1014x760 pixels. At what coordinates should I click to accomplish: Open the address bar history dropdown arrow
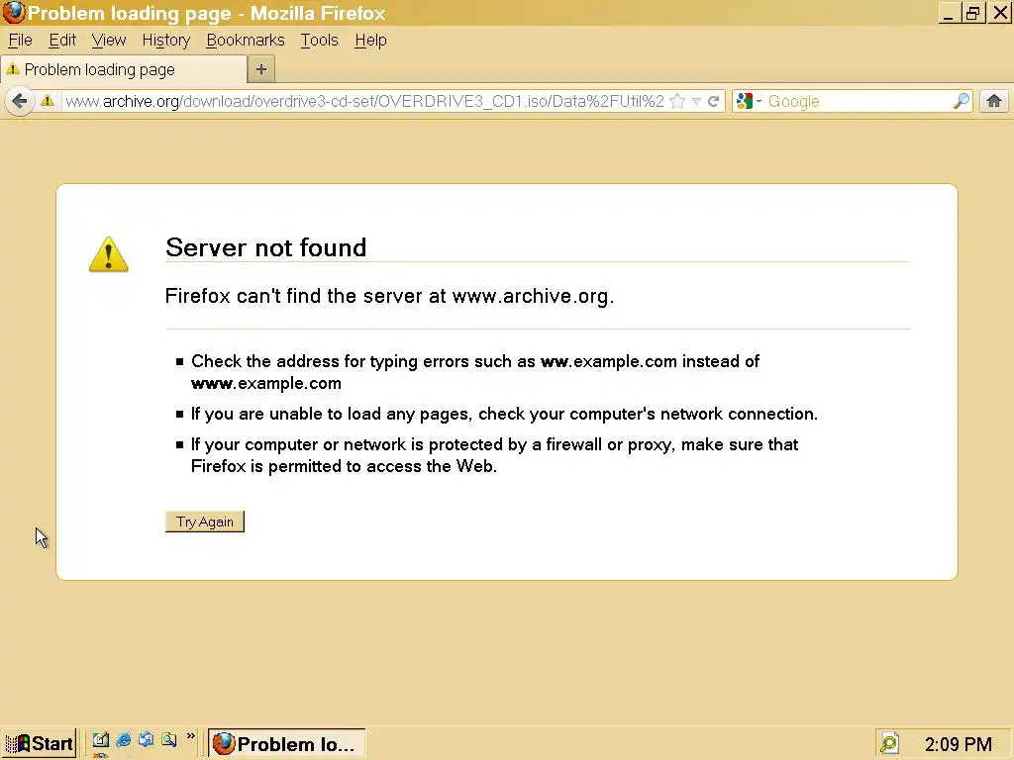[696, 102]
